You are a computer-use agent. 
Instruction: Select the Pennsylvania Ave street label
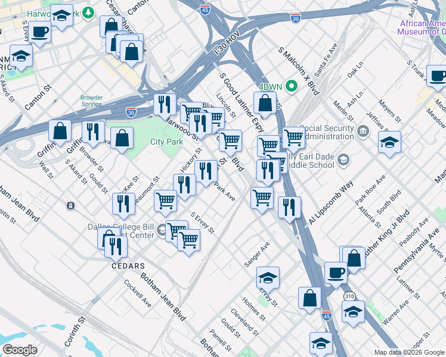click(x=417, y=250)
